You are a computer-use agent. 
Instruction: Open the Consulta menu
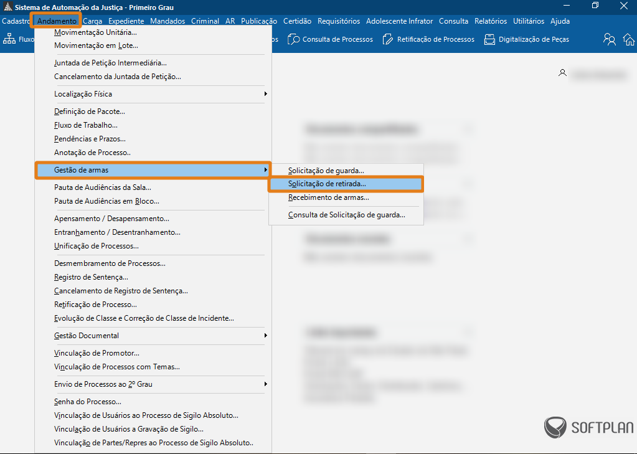pos(453,21)
